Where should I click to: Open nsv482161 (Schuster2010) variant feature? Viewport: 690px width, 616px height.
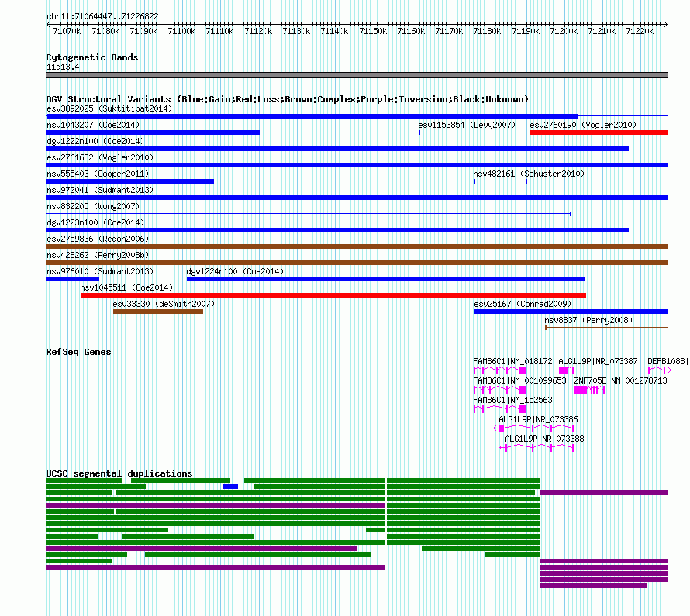click(x=500, y=181)
